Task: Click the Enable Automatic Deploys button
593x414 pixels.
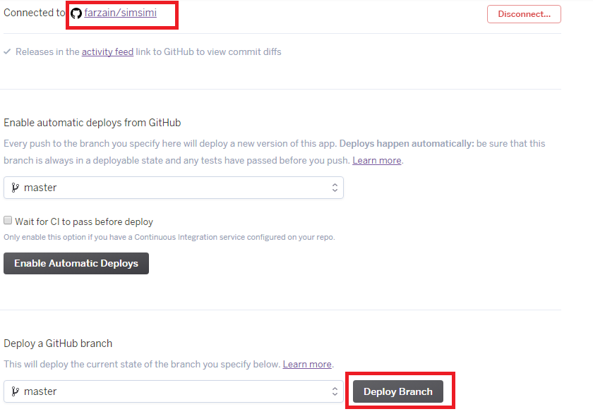Action: coord(76,263)
